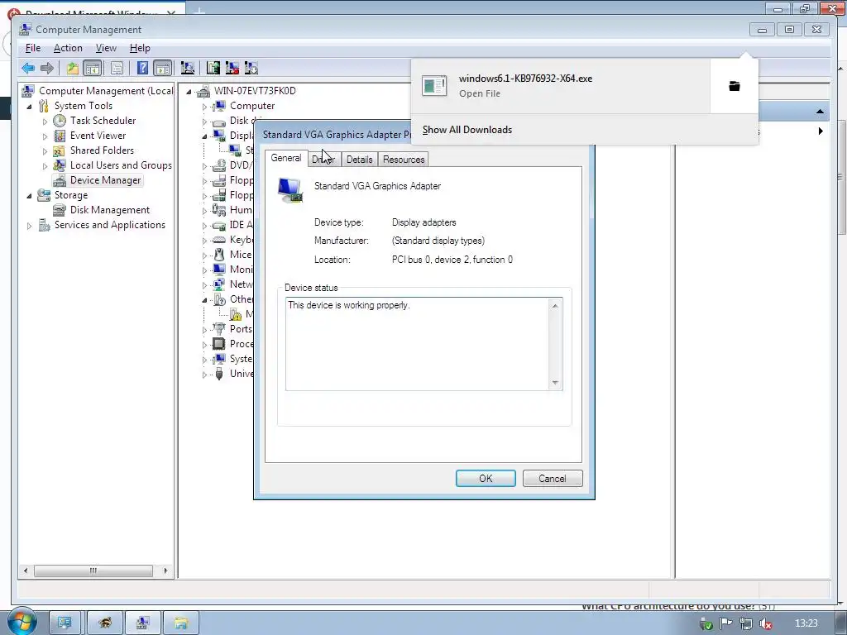Collapse the Storage node
847x635 pixels.
(29, 196)
